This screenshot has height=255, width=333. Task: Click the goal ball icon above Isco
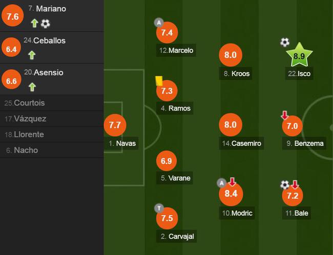pyautogui.click(x=285, y=42)
